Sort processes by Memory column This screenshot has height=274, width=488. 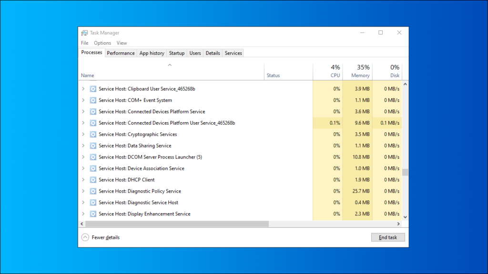click(x=357, y=72)
